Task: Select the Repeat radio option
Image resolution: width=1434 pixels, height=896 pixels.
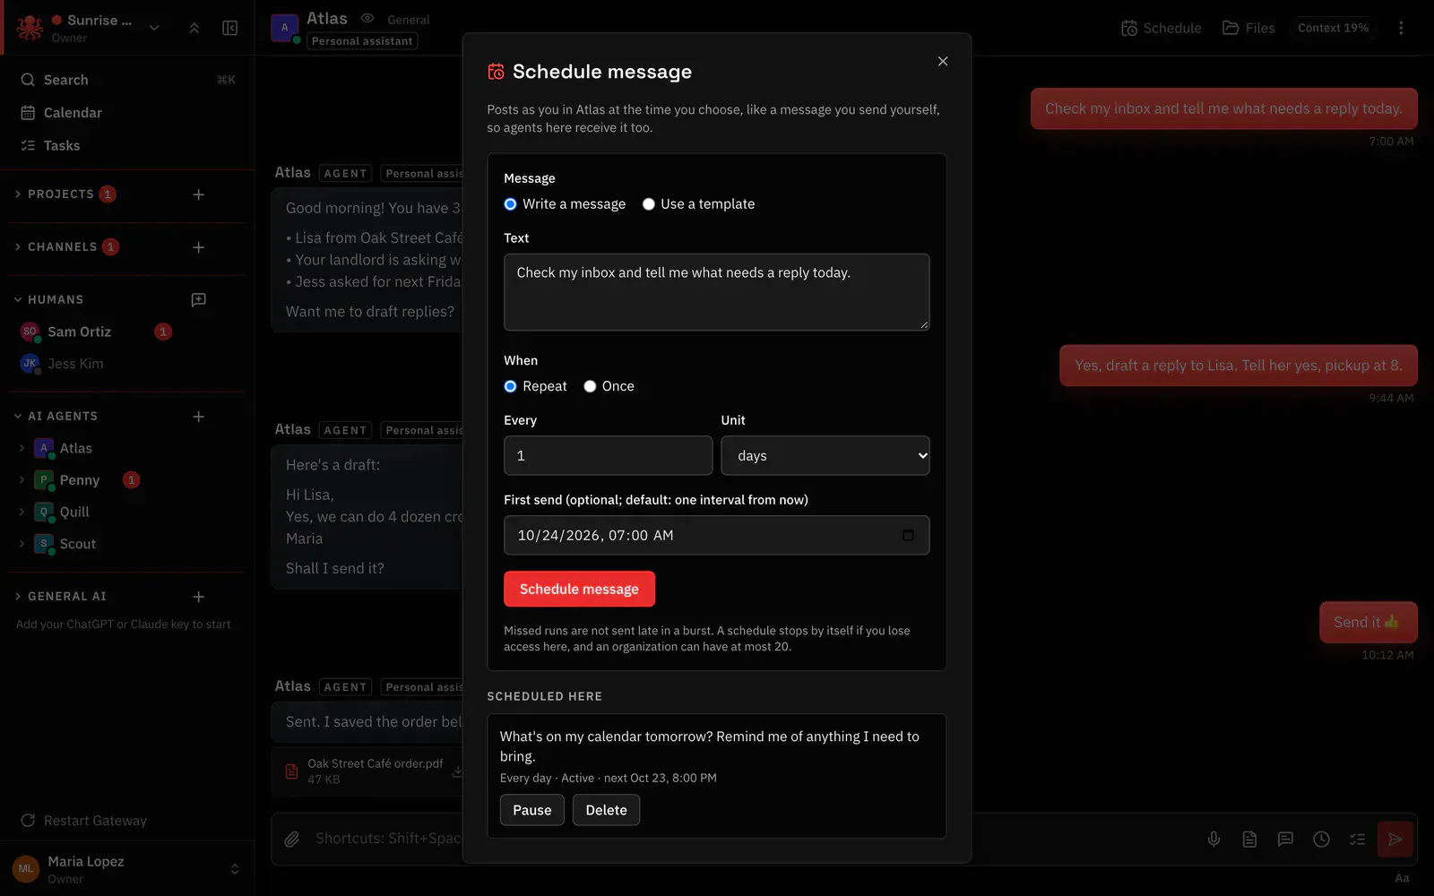Action: (511, 386)
